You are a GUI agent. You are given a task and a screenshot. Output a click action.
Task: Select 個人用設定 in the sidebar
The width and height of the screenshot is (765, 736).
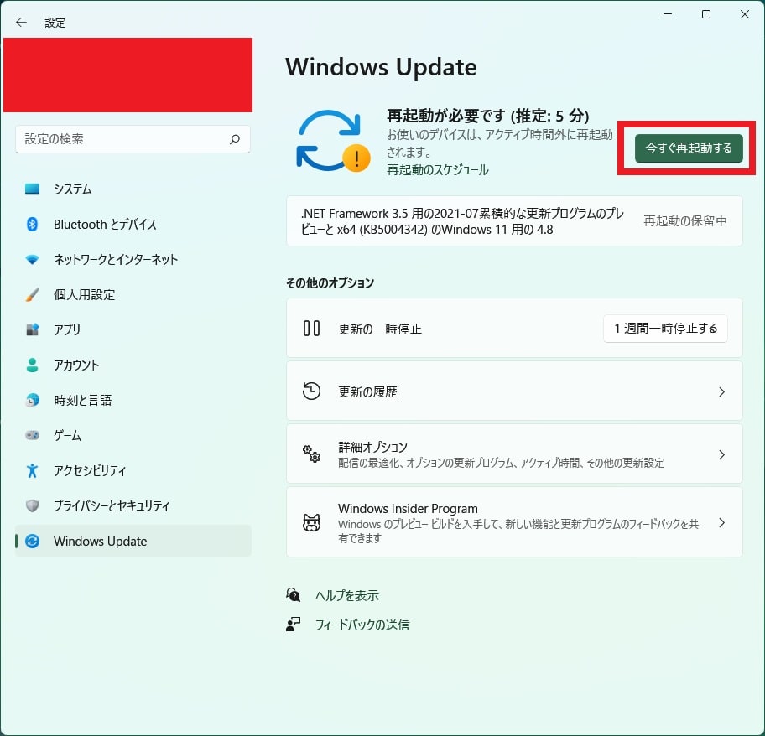click(x=133, y=294)
